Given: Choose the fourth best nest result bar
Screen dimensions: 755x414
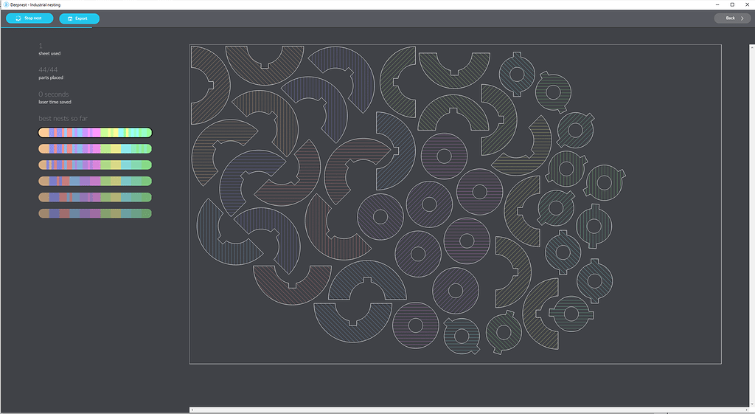Looking at the screenshot, I should [95, 182].
